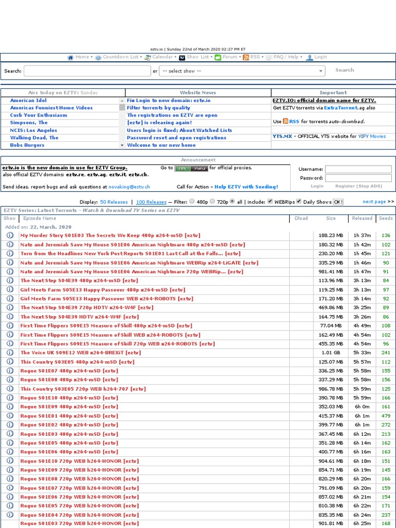Open info icon for Rogue S01E01 480p
Image resolution: width=396 pixels, height=528 pixels.
point(10,416)
